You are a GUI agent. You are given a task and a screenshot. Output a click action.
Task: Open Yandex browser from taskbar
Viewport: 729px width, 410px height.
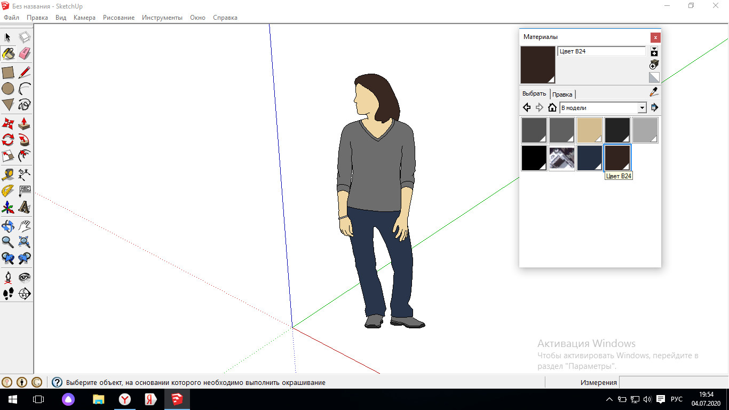pyautogui.click(x=124, y=399)
